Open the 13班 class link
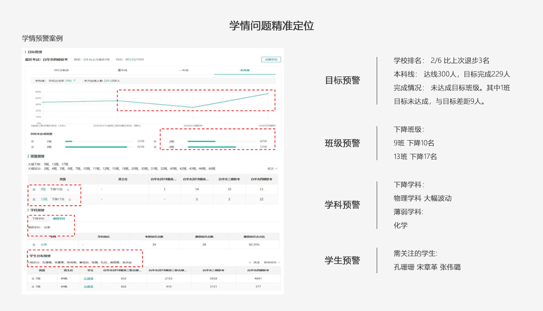Image resolution: width=543 pixels, height=311 pixels. click(x=44, y=199)
